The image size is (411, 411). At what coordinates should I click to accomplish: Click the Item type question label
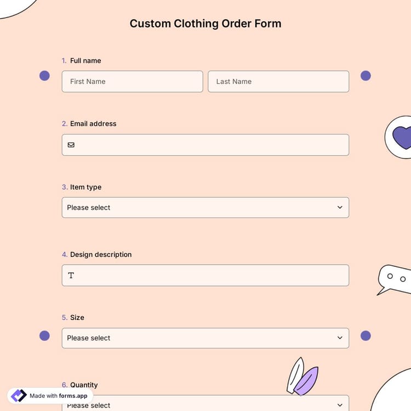point(85,187)
